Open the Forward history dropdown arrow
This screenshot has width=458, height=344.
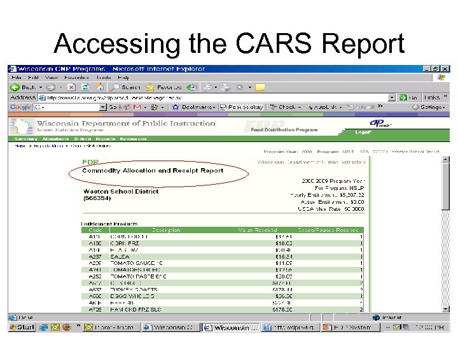pos(61,87)
